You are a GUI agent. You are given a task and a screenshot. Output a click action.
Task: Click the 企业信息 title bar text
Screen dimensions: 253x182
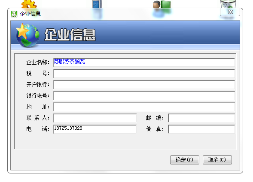(30, 14)
